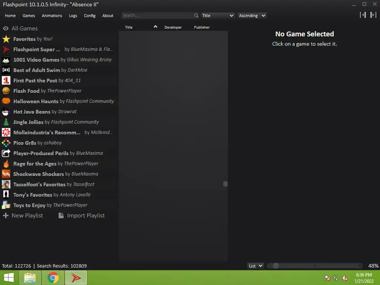Screen dimensions: 380x285
Task: Toggle the left sidebar with collapse icon
Action: click(x=363, y=15)
